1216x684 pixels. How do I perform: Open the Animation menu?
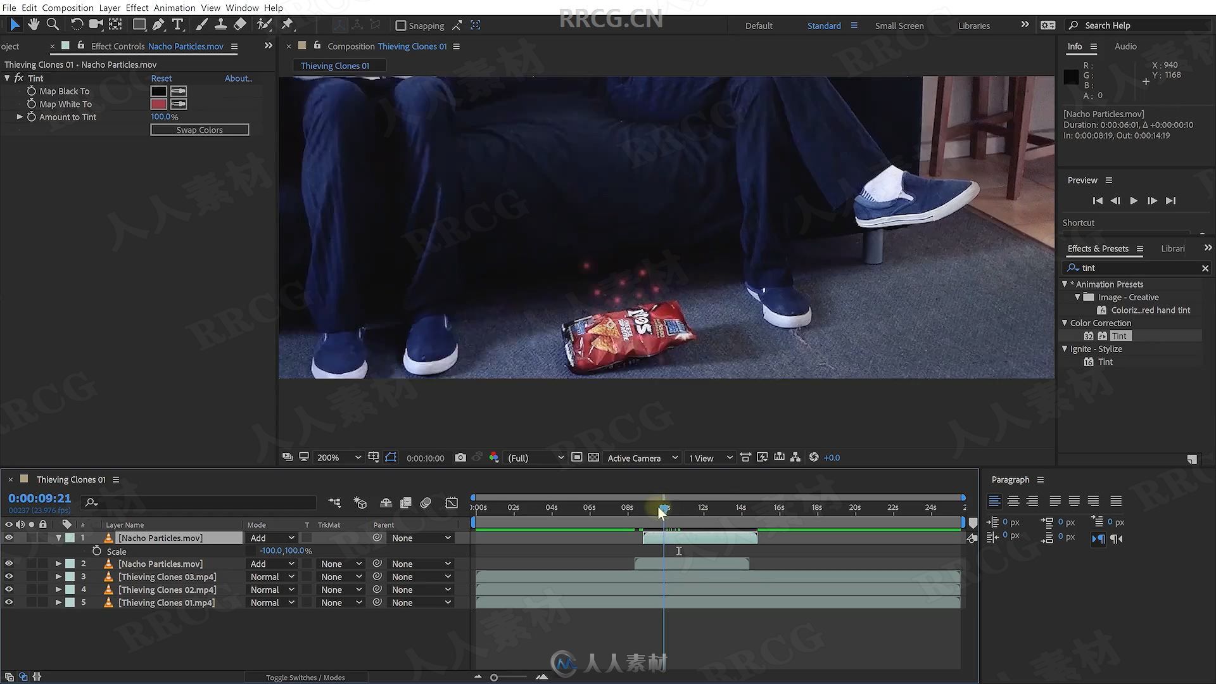(174, 8)
